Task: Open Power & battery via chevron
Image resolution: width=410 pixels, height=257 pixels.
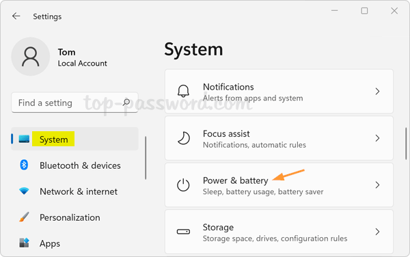Action: coord(377,185)
